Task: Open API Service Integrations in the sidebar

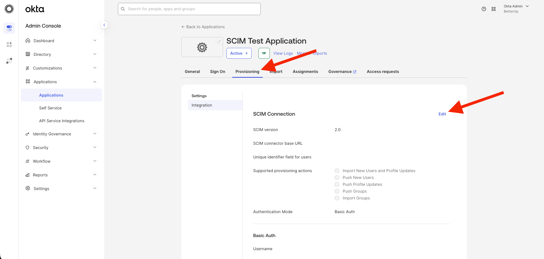Action: point(61,121)
